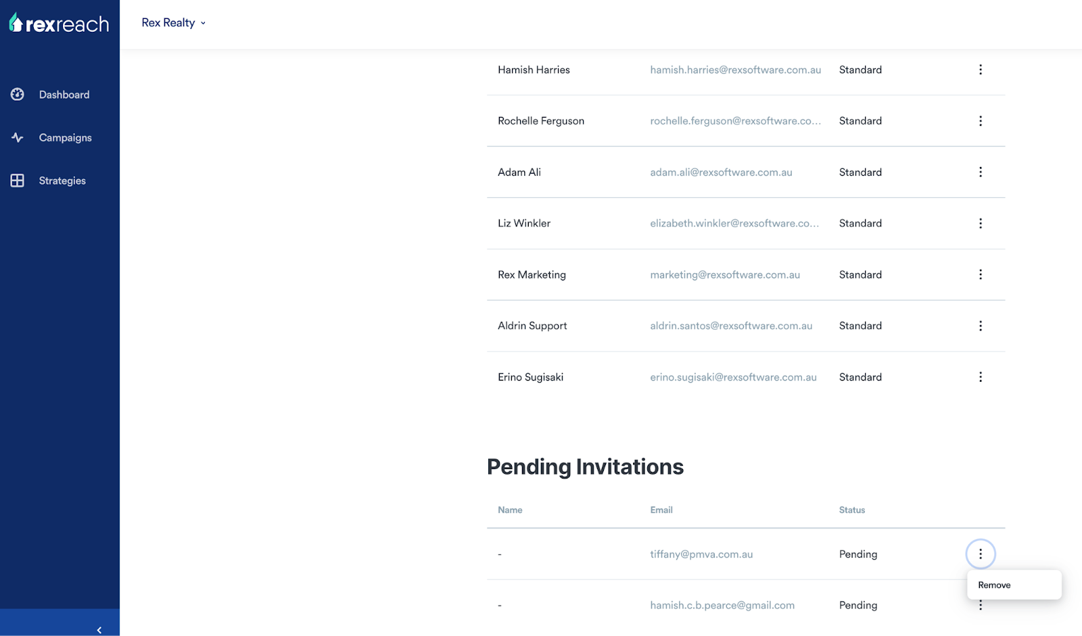1082x636 pixels.
Task: Click Standard role for Erino Sugisaki
Action: pos(860,377)
